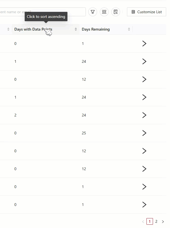The image size is (170, 228).
Task: Click the next page arrow in pagination
Action: point(163,221)
